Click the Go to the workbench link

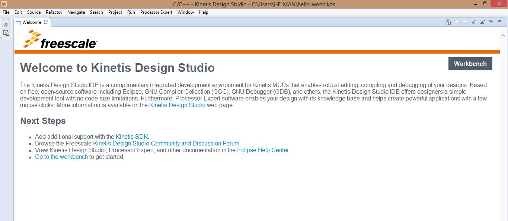(x=61, y=157)
